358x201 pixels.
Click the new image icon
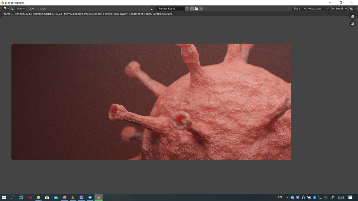pyautogui.click(x=192, y=9)
